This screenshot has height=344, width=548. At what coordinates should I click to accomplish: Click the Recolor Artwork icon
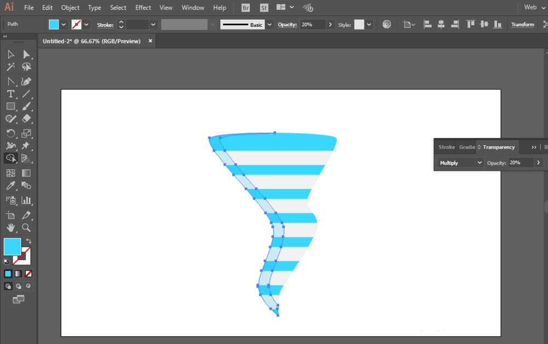point(386,24)
